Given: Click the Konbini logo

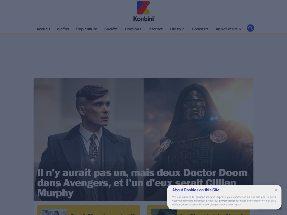Looking at the screenshot, I should point(144,11).
